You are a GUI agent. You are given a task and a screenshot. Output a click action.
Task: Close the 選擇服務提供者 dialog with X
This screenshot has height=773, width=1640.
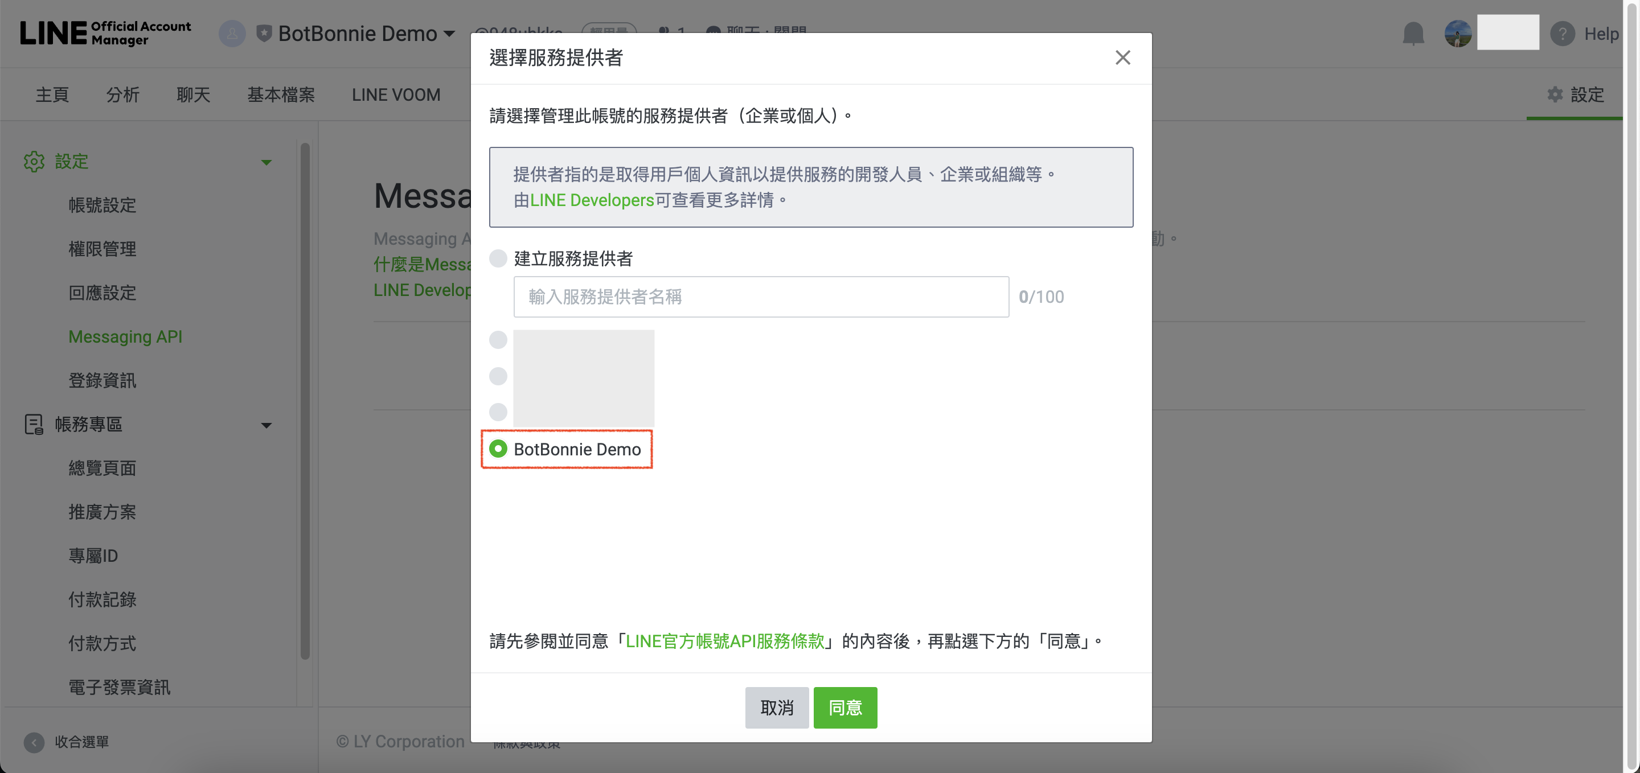point(1122,58)
